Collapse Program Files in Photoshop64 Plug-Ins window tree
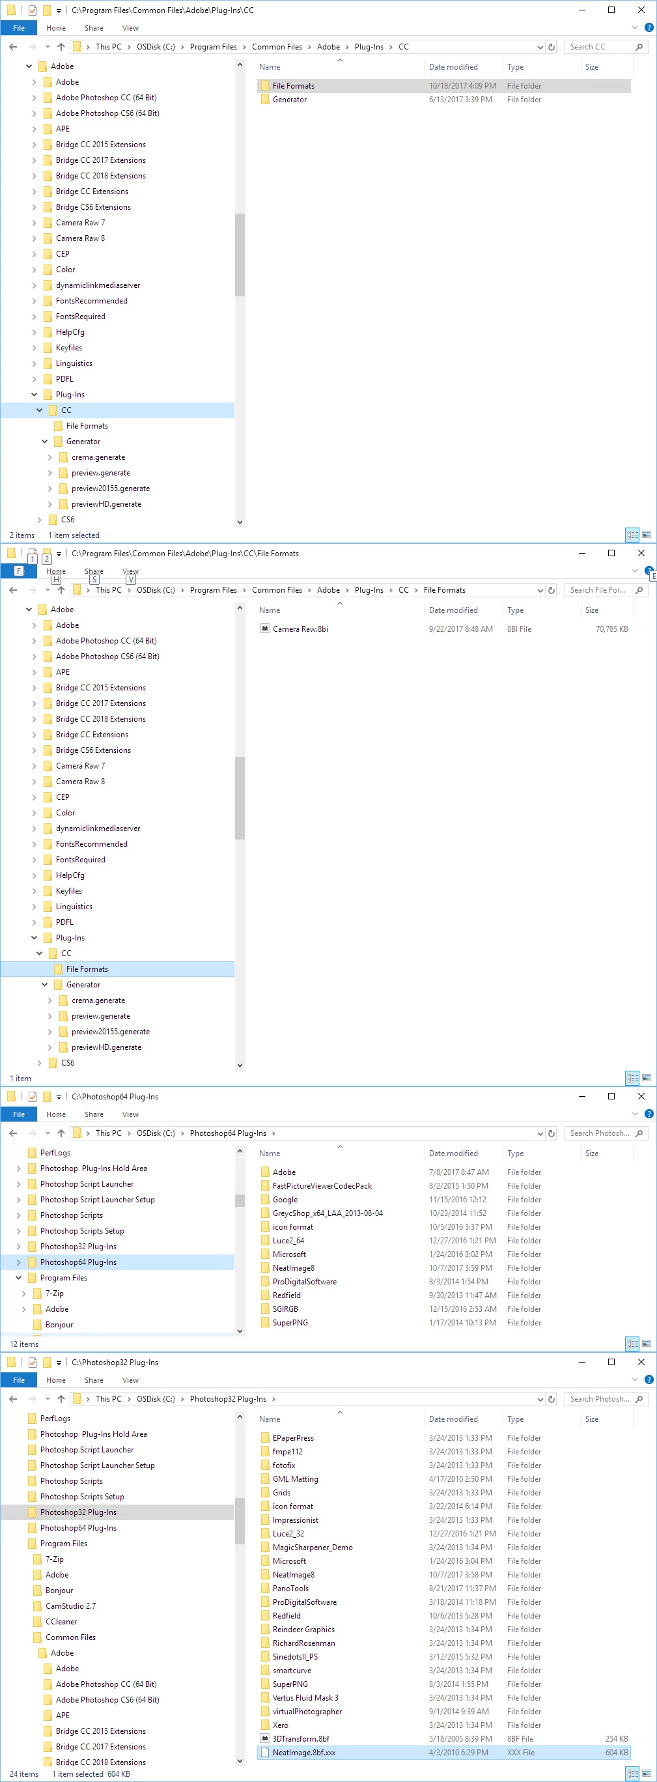657x1782 pixels. point(18,1278)
